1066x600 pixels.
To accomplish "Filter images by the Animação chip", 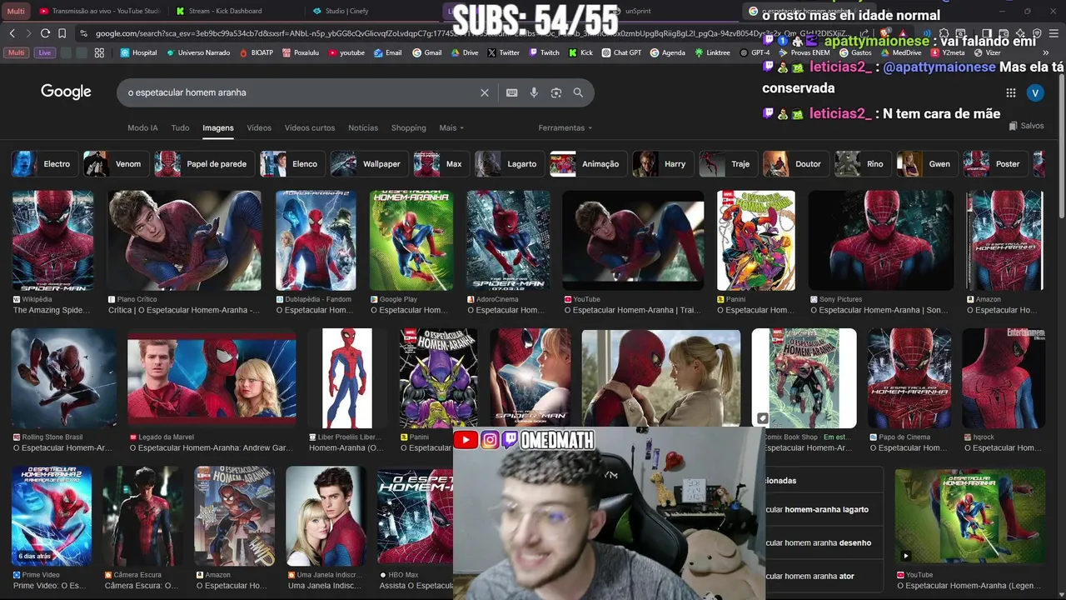I will (x=588, y=164).
